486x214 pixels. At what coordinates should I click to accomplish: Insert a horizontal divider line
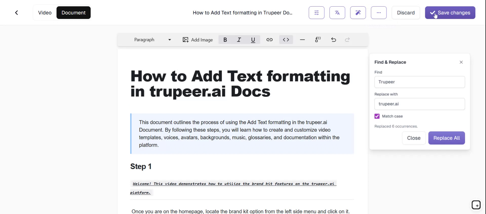pos(302,40)
